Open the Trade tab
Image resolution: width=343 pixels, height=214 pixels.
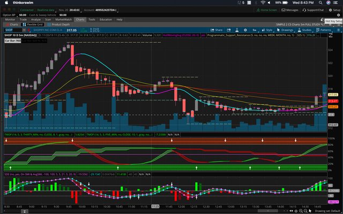[23, 19]
